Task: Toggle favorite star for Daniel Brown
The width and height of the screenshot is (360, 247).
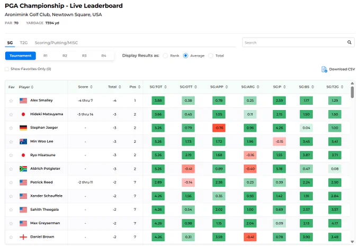Action: coord(11,237)
